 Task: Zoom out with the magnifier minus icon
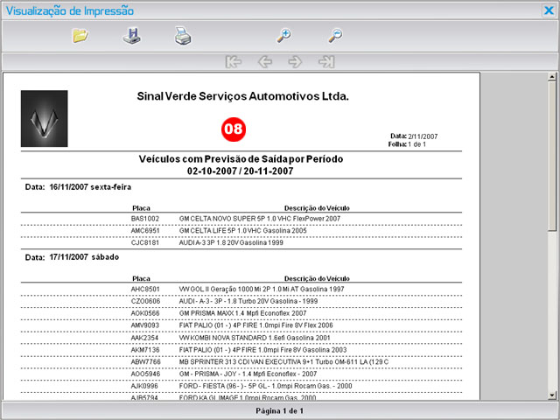[x=335, y=36]
